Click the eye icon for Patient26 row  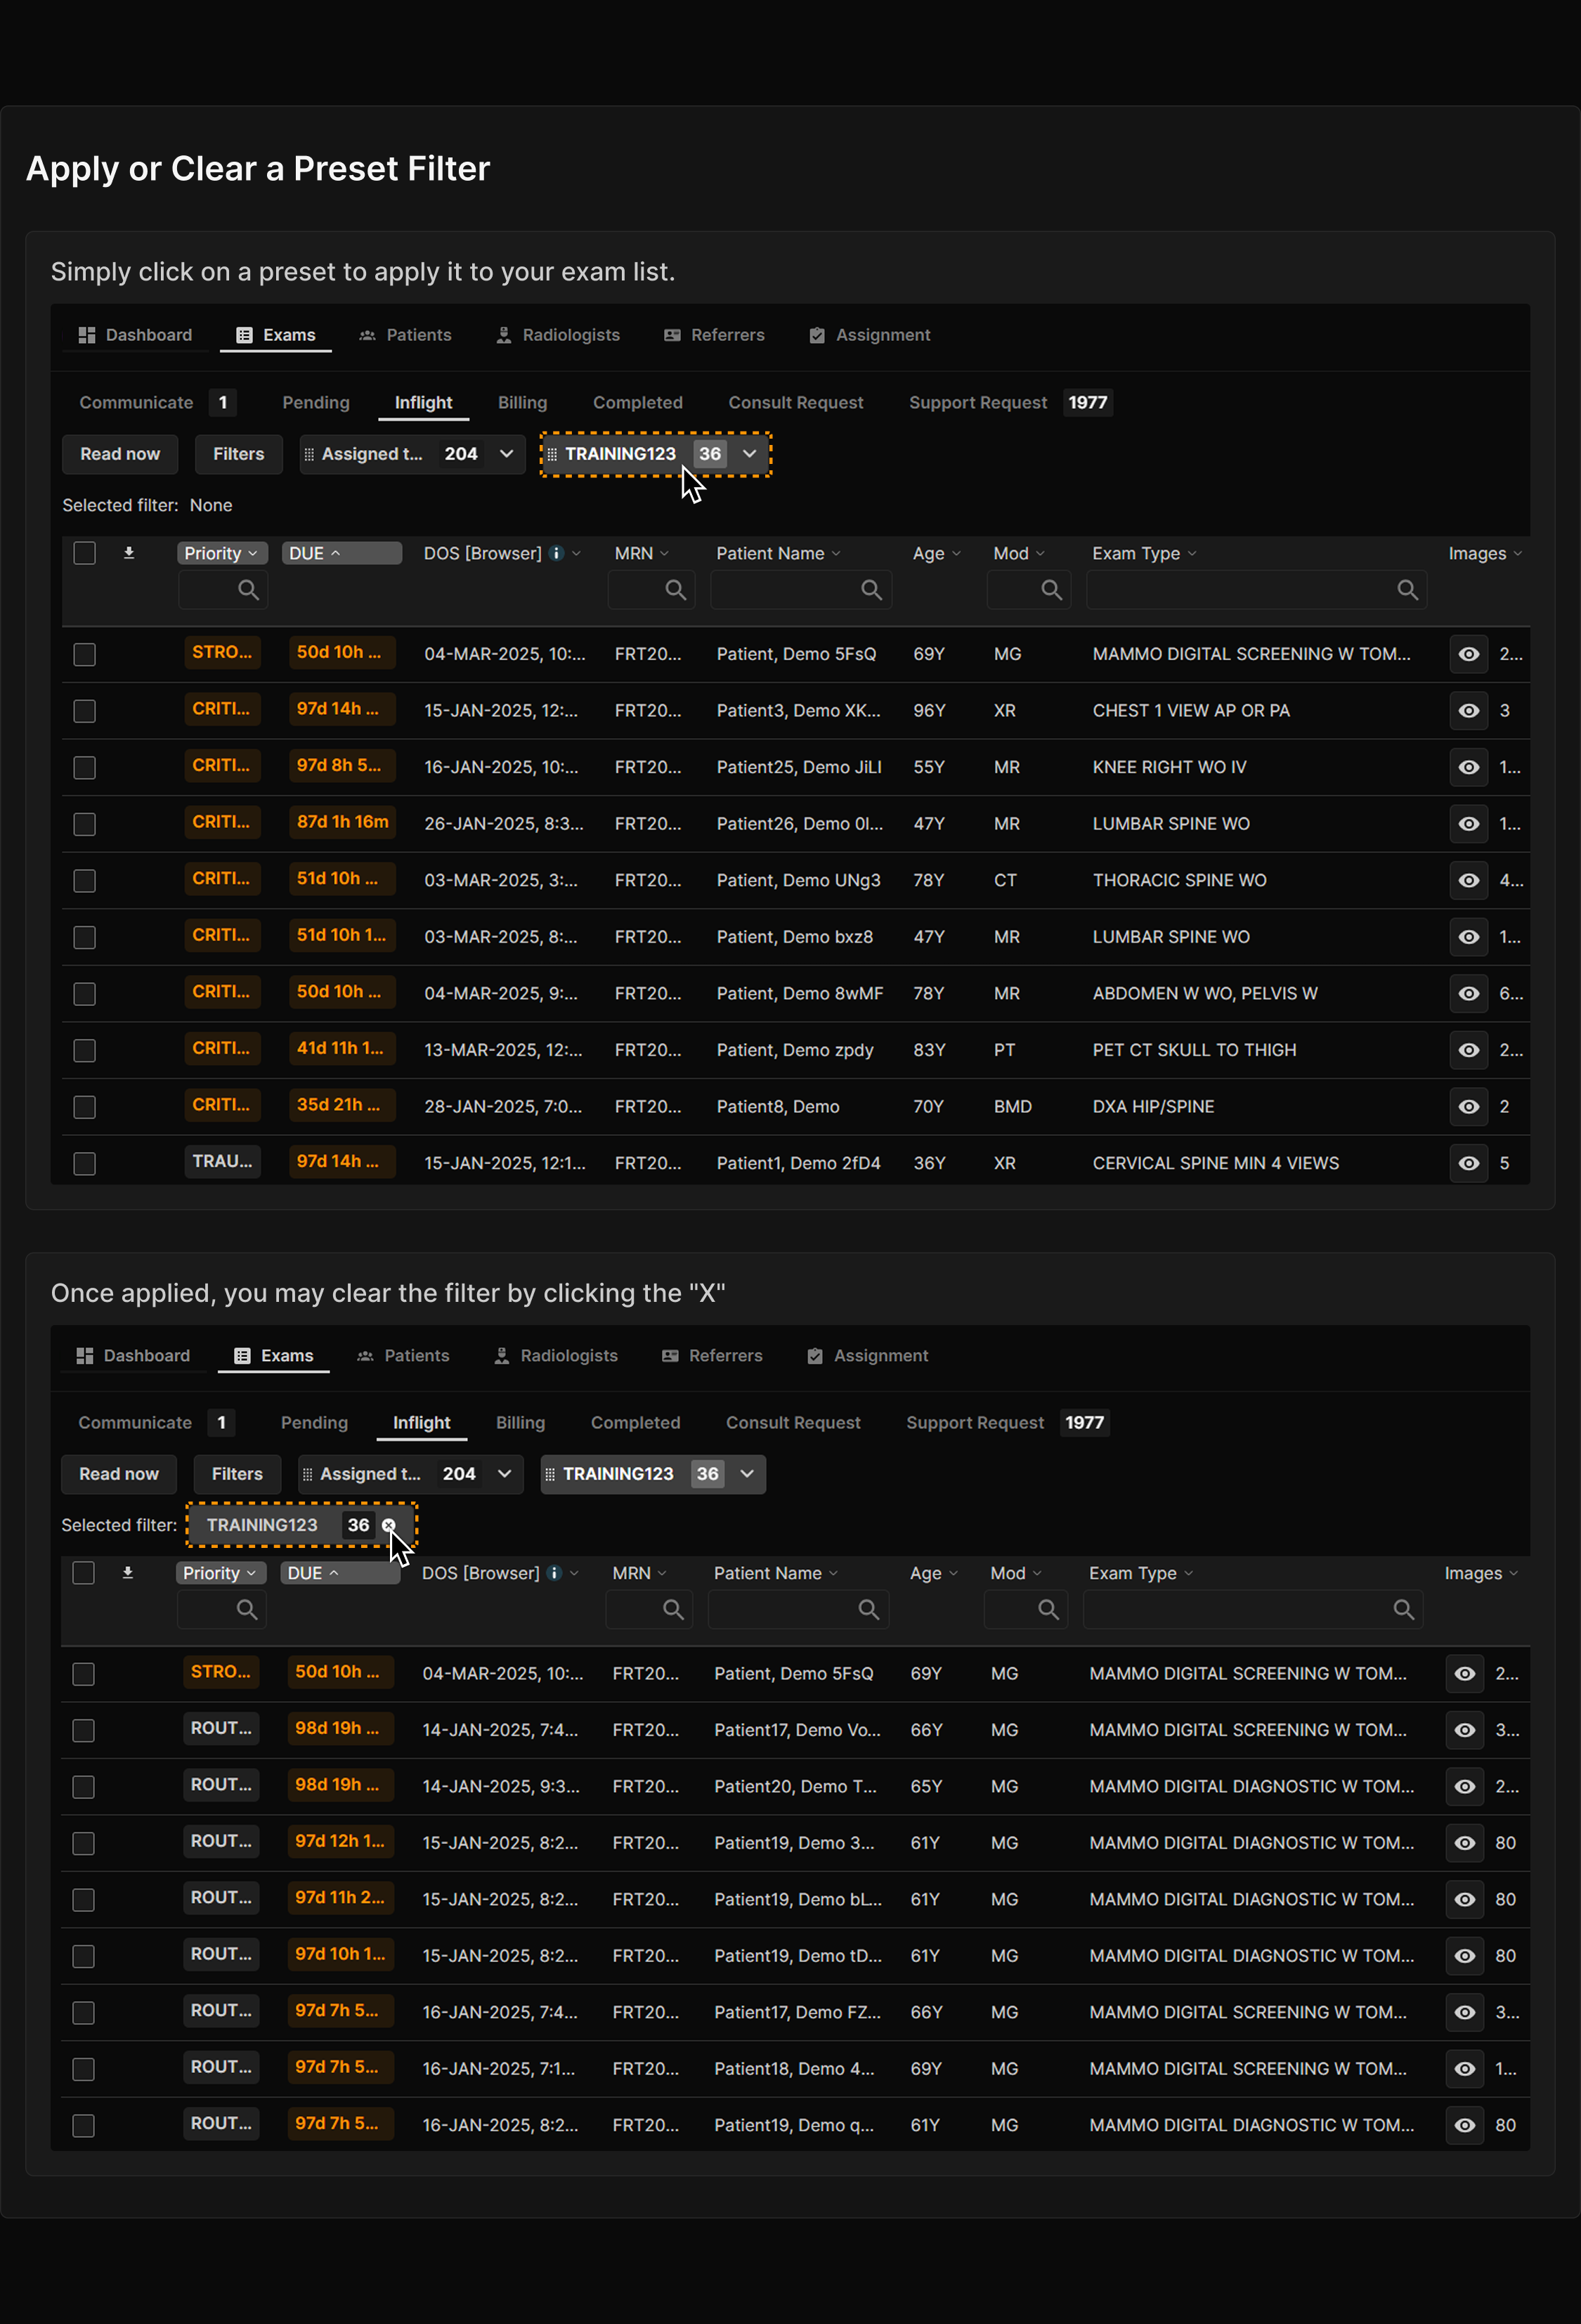pyautogui.click(x=1468, y=824)
